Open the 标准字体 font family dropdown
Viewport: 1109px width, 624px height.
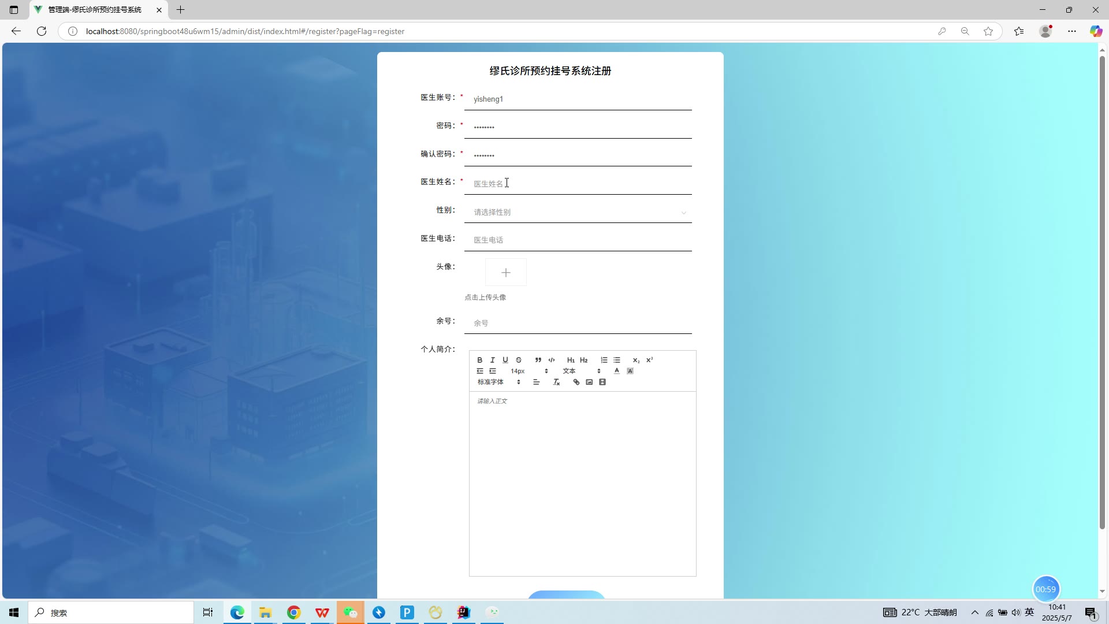(x=499, y=382)
